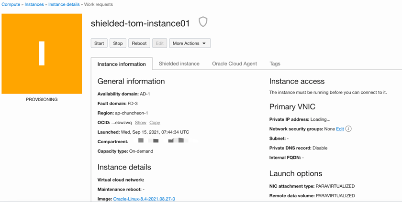The image size is (402, 202).
Task: Click the Start button
Action: (x=99, y=43)
